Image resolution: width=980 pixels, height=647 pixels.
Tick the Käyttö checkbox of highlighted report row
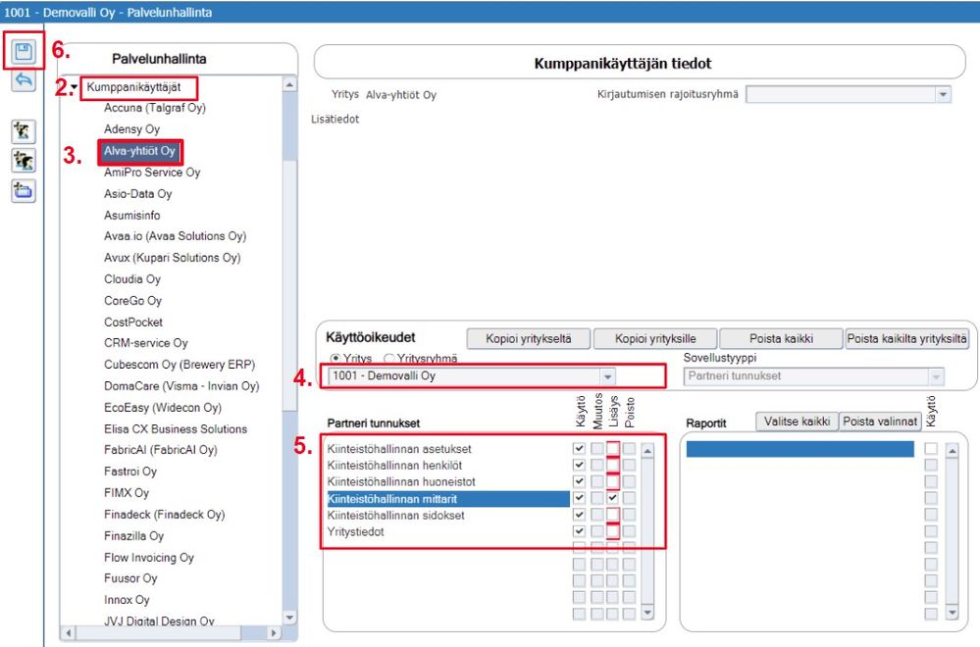(x=931, y=448)
